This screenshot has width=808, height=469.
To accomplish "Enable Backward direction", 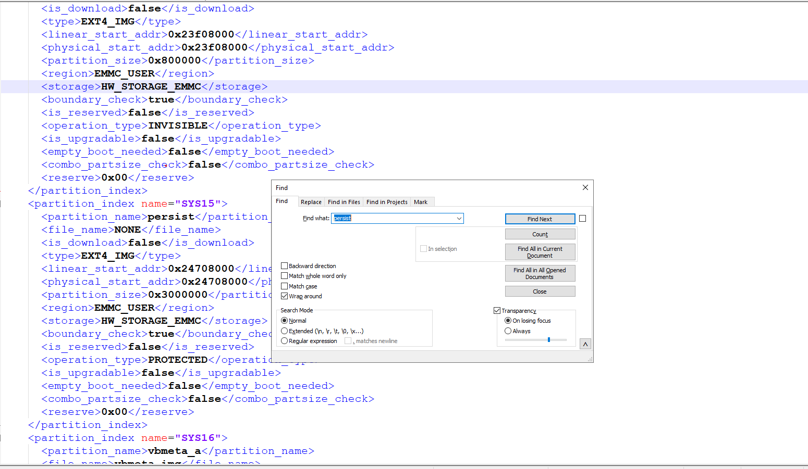I will tap(284, 266).
